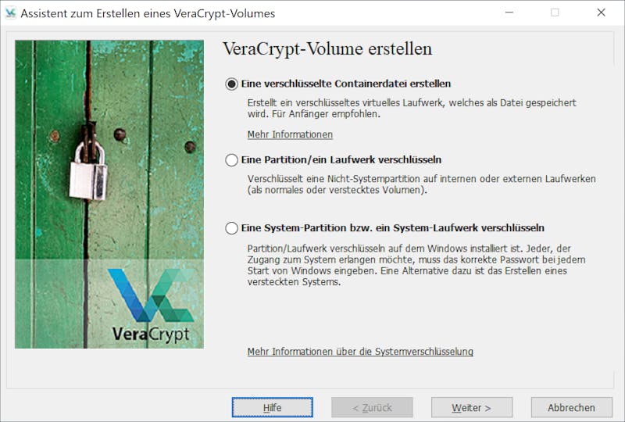Click the window title 'Assistent zum Erstellen eines VeraCrypt-Volumes'

(x=148, y=13)
